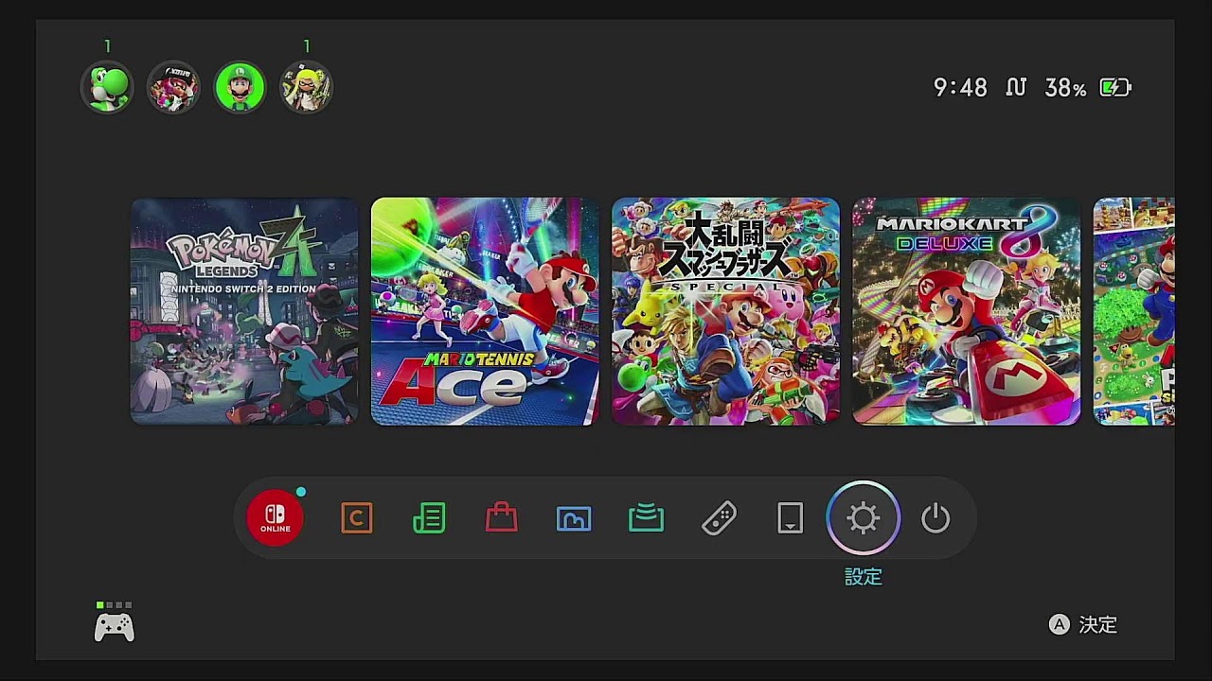Click the 設定 label under the gear
The image size is (1212, 681).
pos(864,577)
